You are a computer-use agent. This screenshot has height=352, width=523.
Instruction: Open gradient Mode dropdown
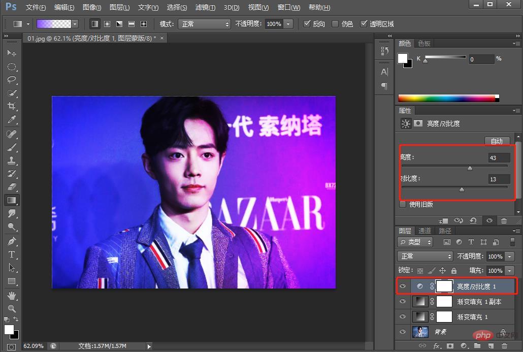[204, 24]
